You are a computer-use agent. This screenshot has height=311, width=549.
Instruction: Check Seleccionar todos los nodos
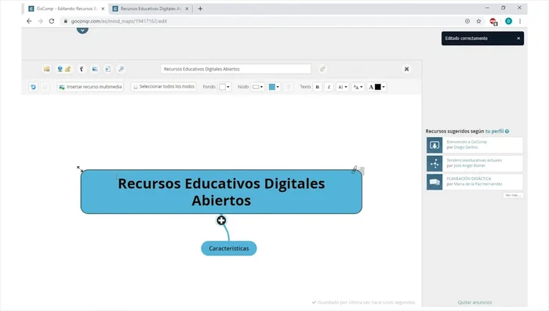click(x=163, y=87)
